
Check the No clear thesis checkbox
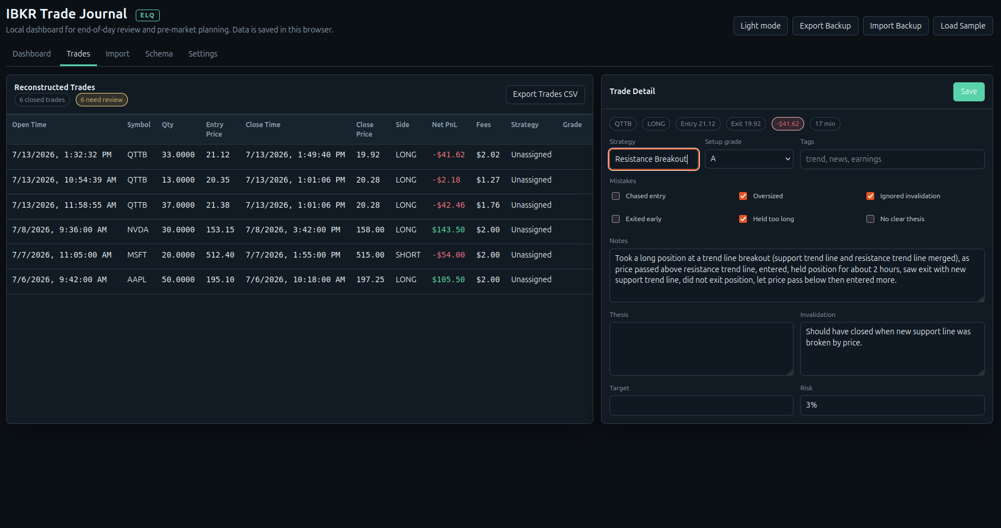point(870,219)
